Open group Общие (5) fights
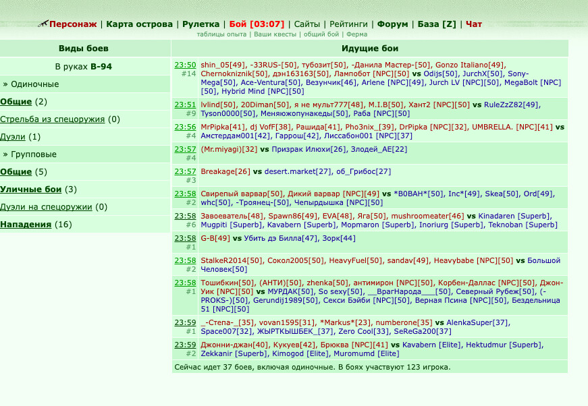The height and width of the screenshot is (406, 588). (16, 171)
